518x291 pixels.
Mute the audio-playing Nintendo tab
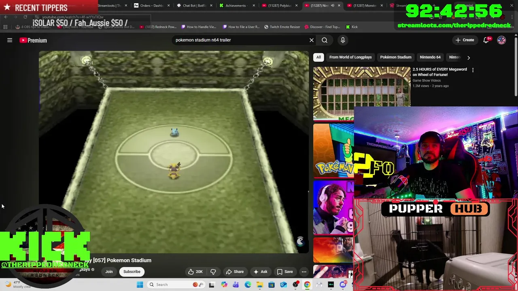tap(332, 6)
